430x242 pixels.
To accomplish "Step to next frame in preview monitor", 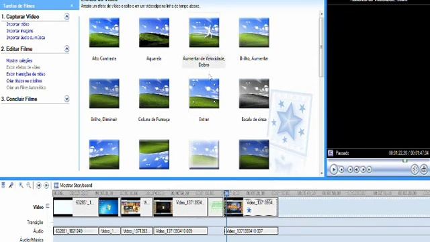I will tap(363, 169).
